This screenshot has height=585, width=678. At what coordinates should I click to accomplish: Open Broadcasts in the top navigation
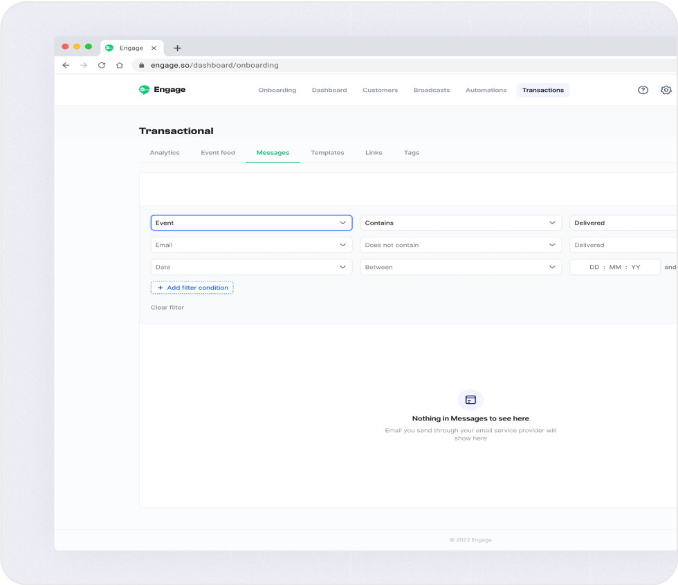432,90
